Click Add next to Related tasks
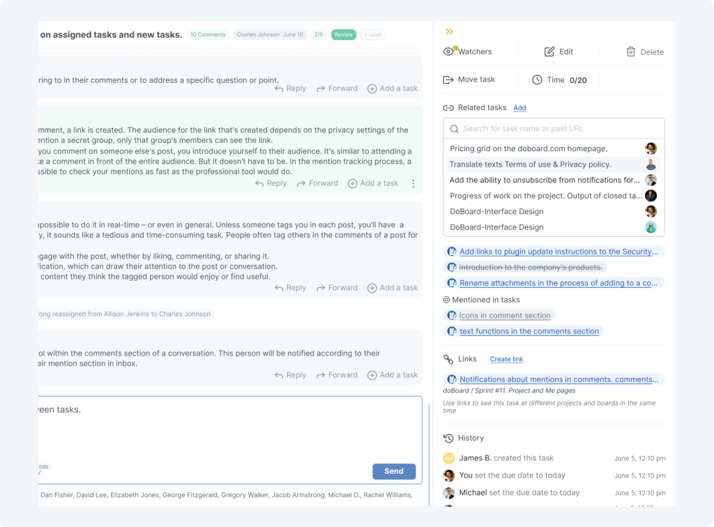The height and width of the screenshot is (527, 714). [519, 108]
